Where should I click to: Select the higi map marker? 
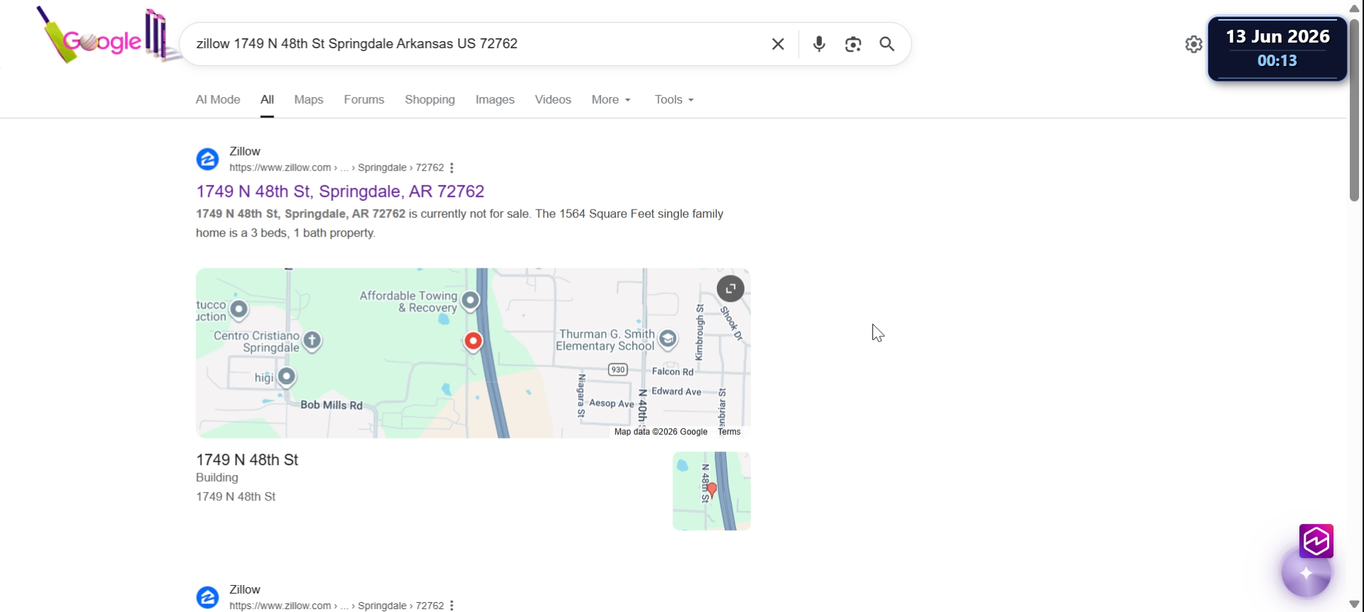tap(287, 376)
